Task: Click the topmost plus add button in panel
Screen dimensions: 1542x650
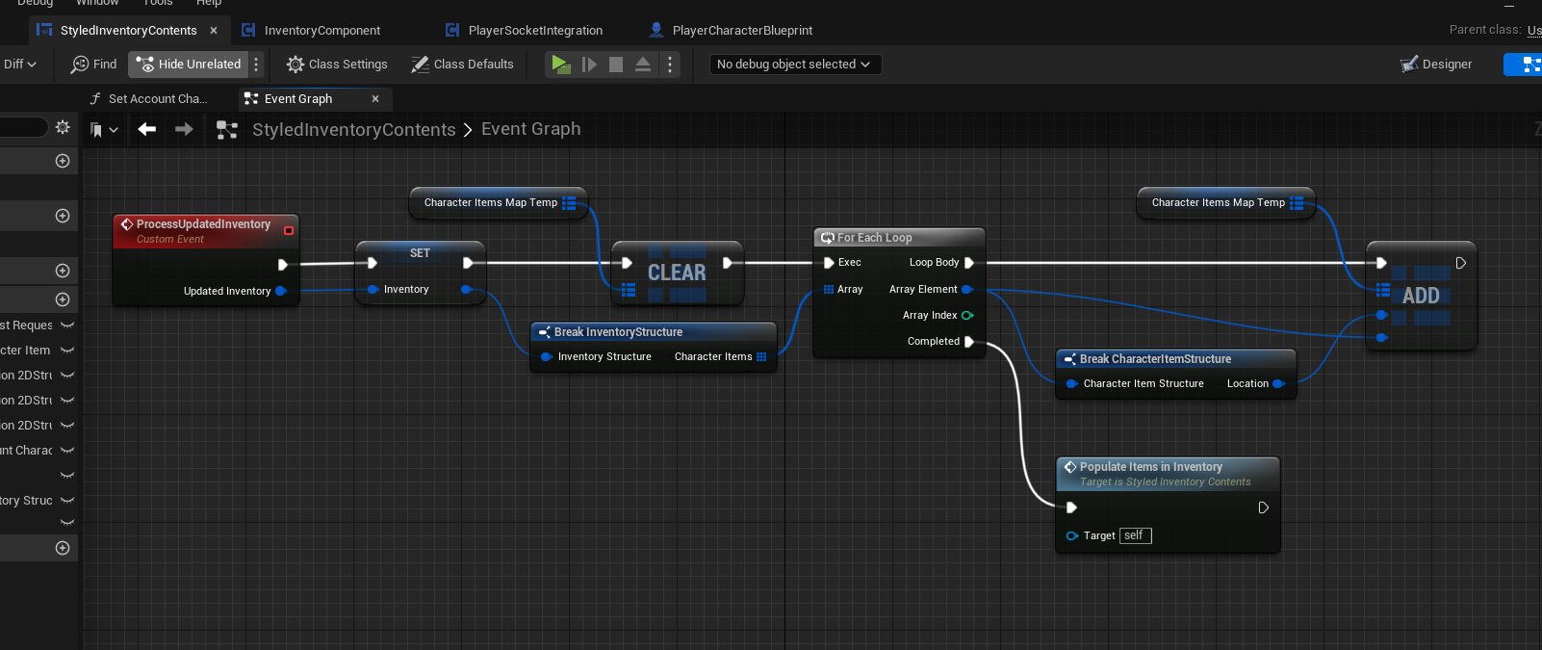Action: coord(63,161)
